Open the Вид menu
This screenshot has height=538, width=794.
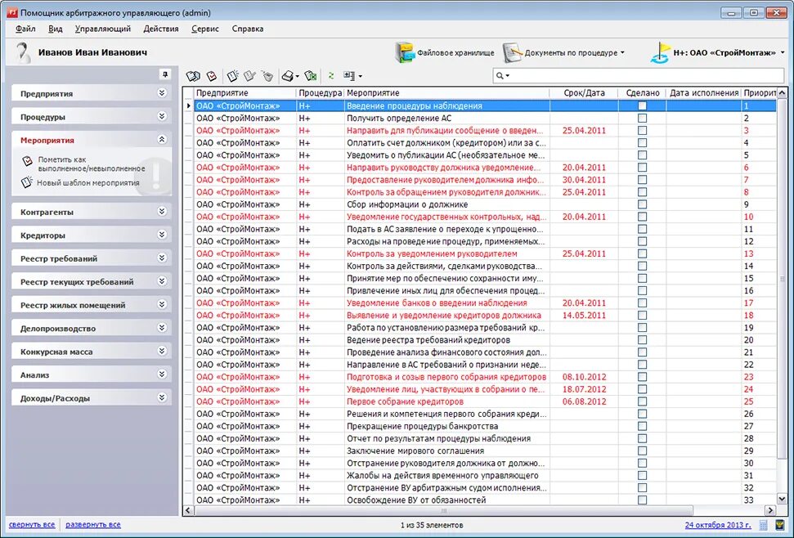pos(55,29)
